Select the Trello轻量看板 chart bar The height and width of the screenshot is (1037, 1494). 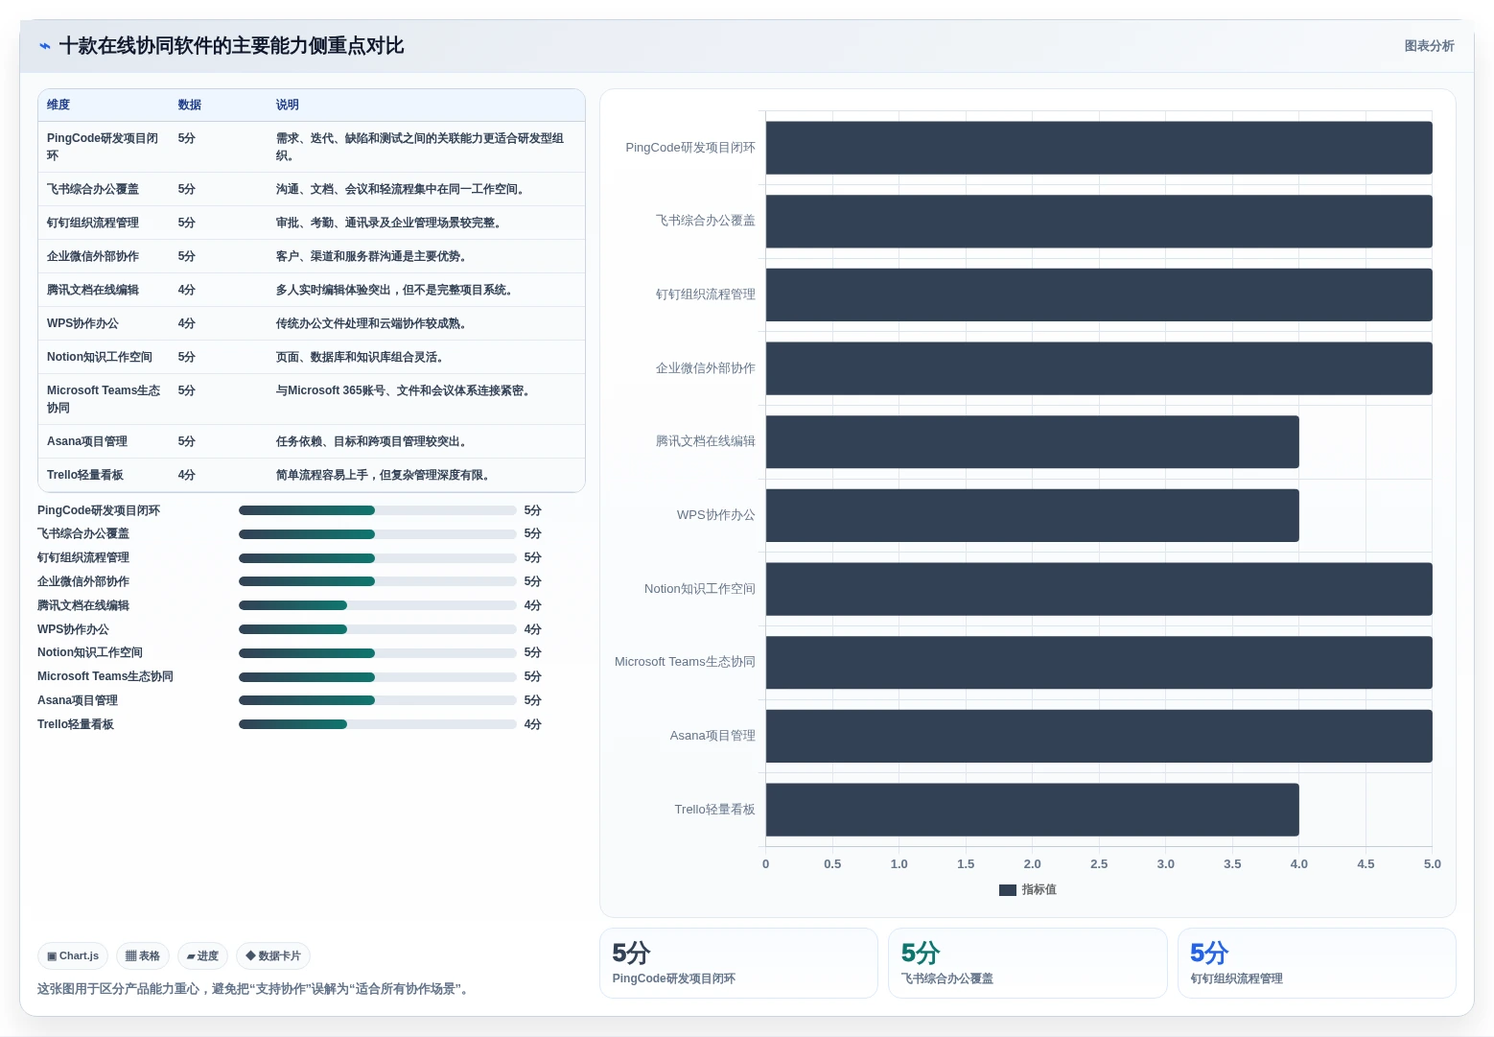(1033, 810)
